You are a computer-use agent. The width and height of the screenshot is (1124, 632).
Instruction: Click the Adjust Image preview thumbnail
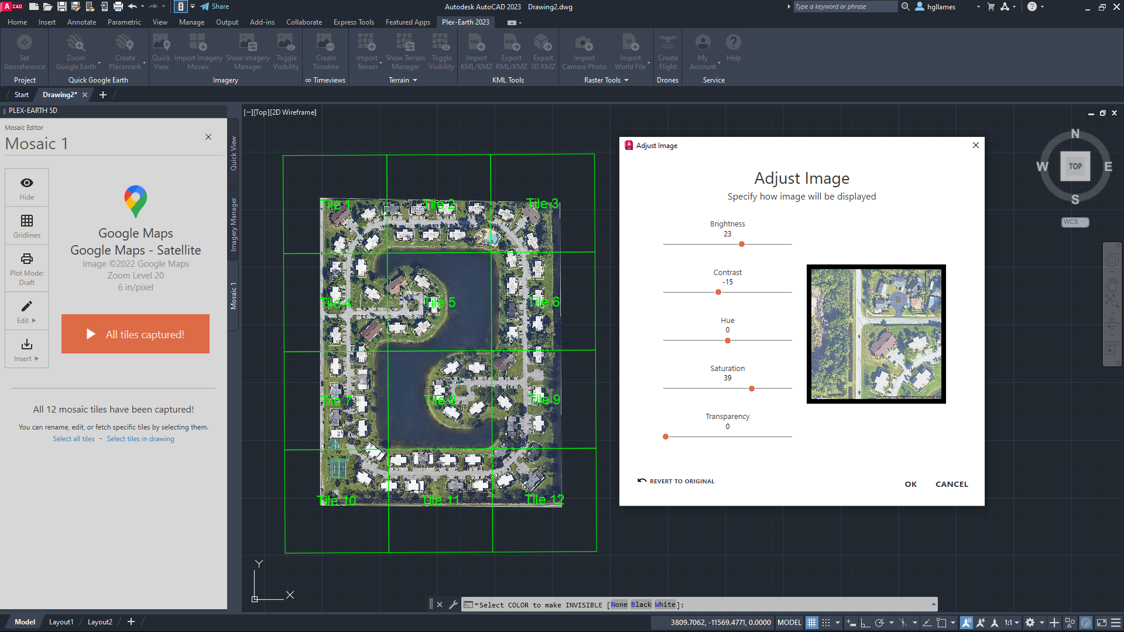[x=876, y=334]
